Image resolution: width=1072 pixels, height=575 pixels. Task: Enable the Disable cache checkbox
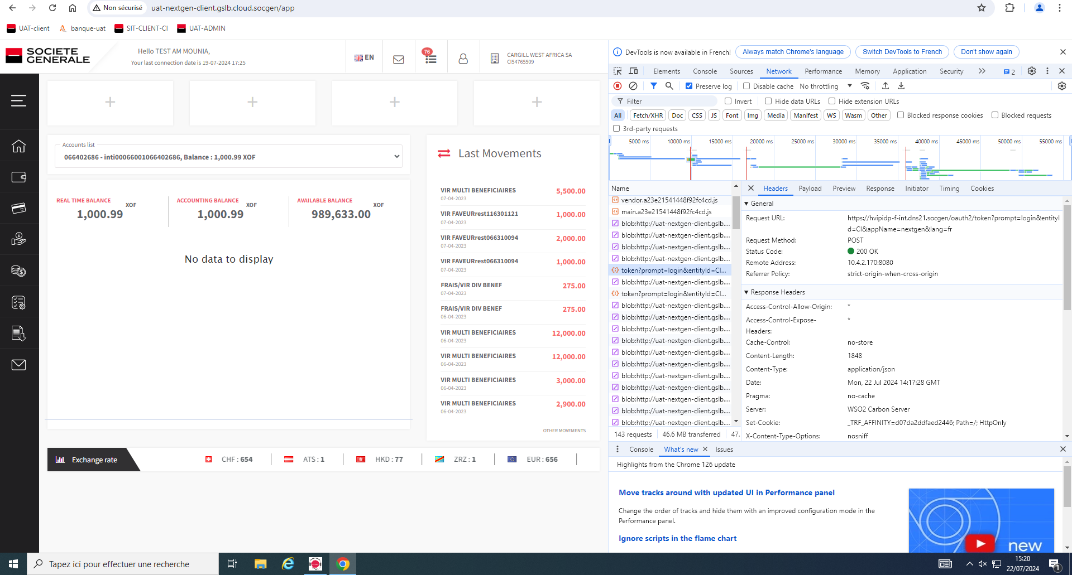tap(746, 86)
